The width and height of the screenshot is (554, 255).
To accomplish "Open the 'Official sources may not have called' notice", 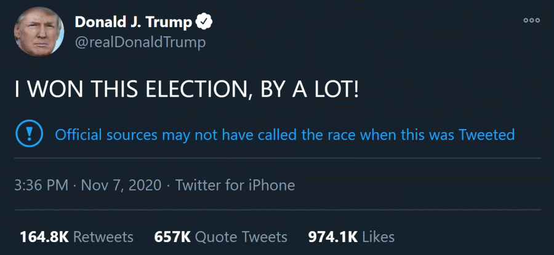I will click(284, 134).
